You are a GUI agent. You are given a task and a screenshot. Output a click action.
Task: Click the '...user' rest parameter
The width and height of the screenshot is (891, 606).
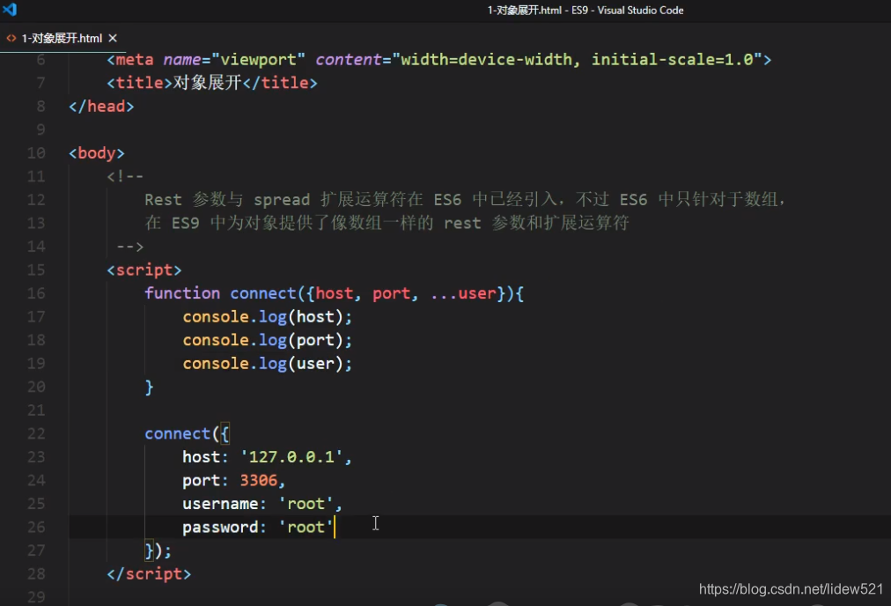463,293
